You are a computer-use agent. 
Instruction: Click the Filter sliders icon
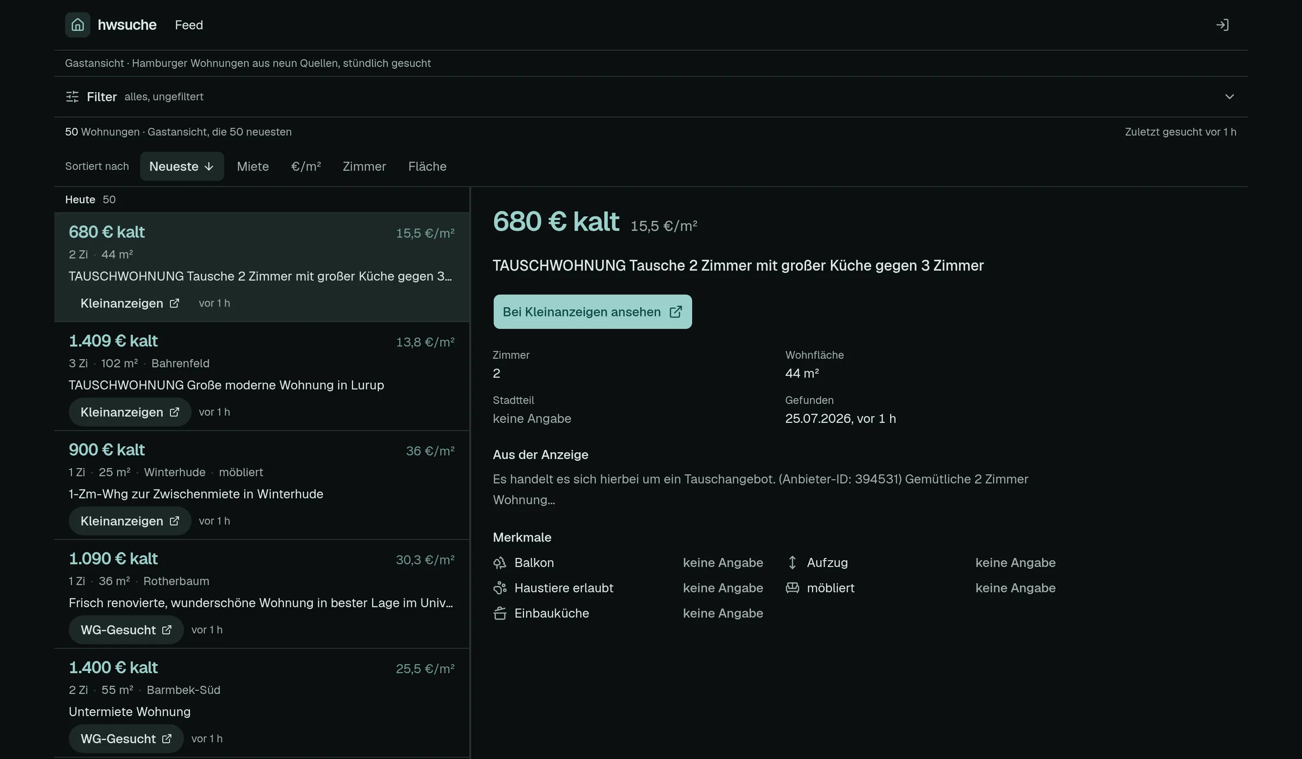pyautogui.click(x=72, y=97)
